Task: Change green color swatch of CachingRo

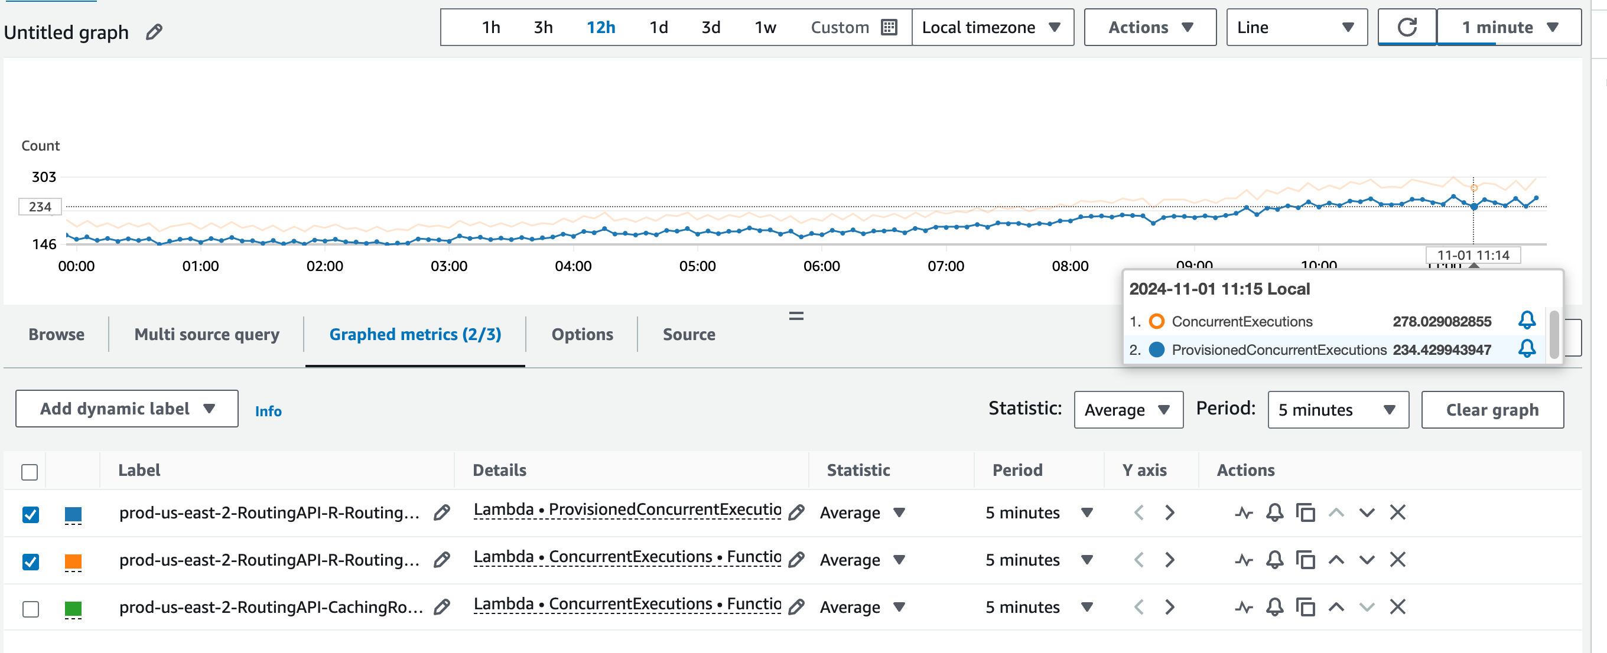Action: click(x=73, y=609)
